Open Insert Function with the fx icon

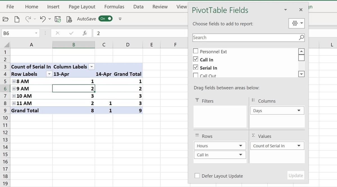tap(85, 33)
